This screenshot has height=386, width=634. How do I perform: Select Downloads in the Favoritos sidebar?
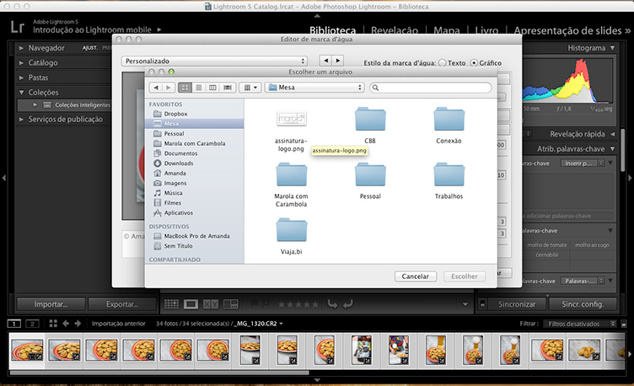[x=180, y=163]
